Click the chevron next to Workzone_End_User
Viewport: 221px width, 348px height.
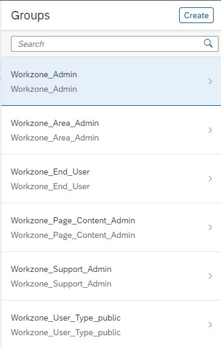210,179
